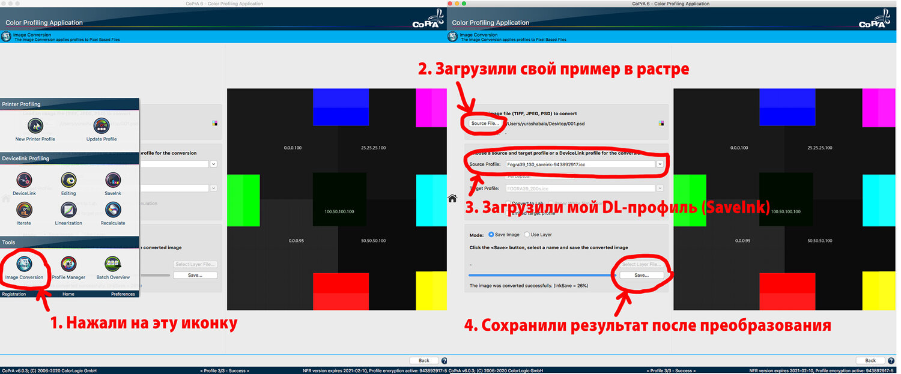Screen dimensions: 901x374
Task: Click '< Profile 3/3 - Success >' in left status bar
Action: 224,370
